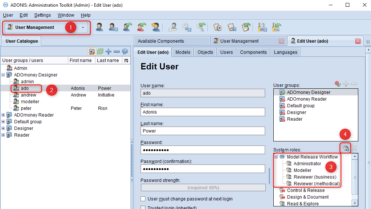
Task: Click the blue minus icon in User Catalogue toolbar
Action: tap(117, 51)
